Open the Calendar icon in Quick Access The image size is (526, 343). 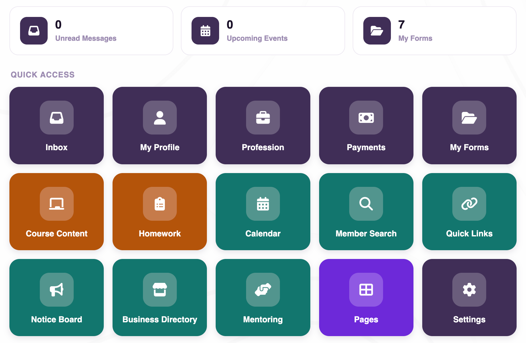tap(263, 204)
